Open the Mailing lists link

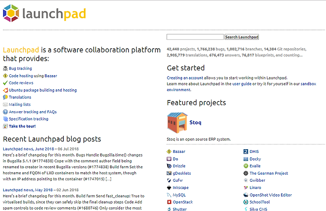(20, 104)
